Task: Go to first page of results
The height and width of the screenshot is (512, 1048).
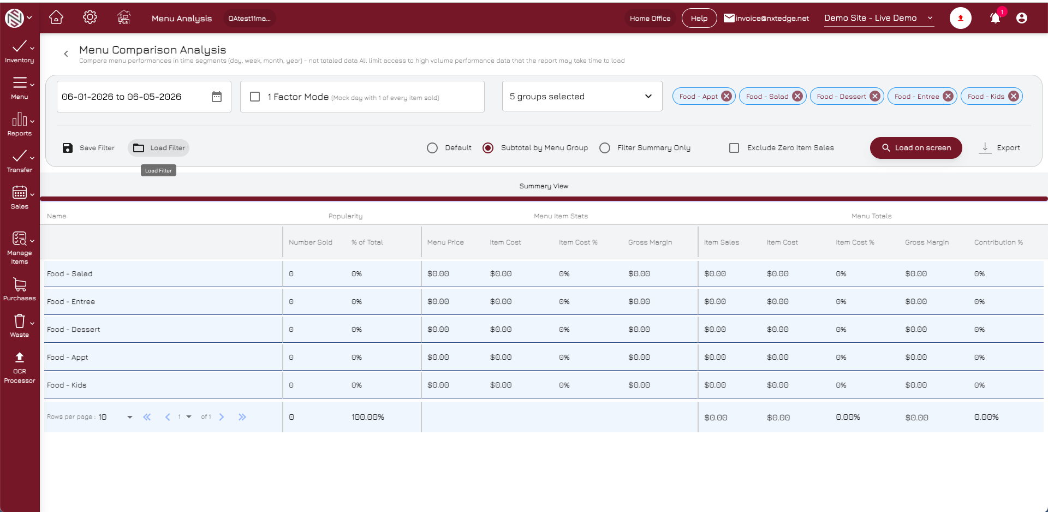Action: point(147,417)
